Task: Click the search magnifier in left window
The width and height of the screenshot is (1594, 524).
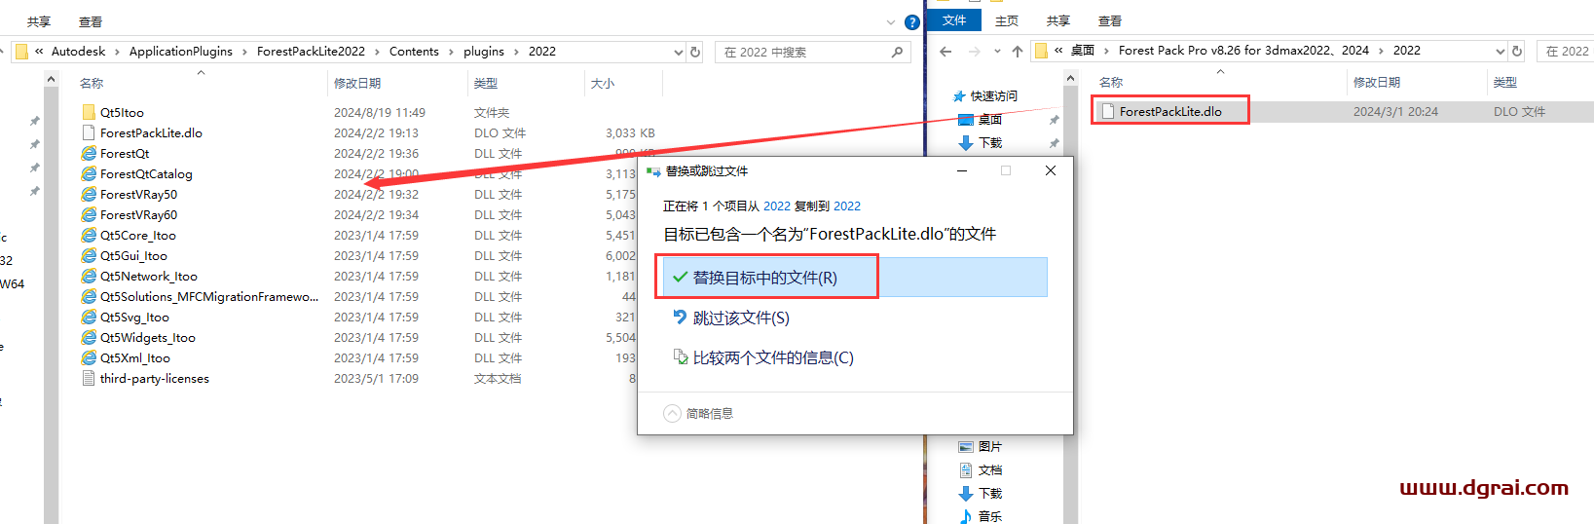Action: [897, 52]
